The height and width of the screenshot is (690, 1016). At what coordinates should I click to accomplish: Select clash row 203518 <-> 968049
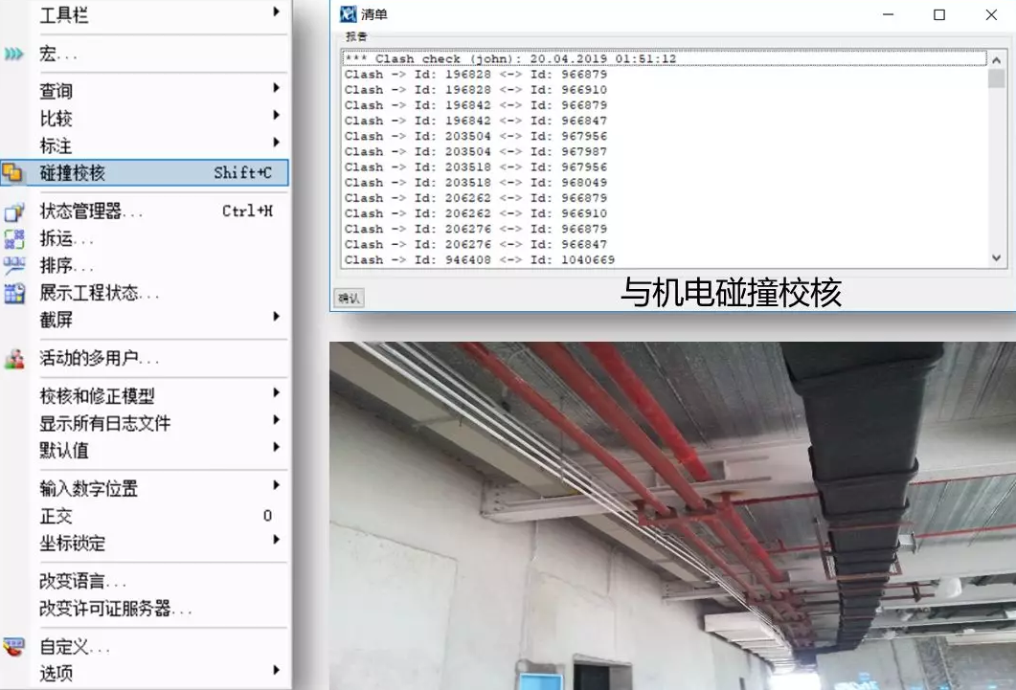point(665,183)
